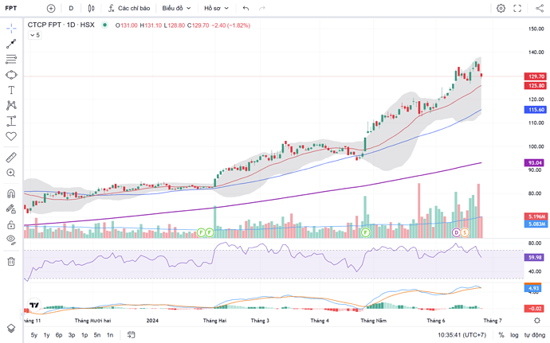The height and width of the screenshot is (343, 550).
Task: Click the blue 115.60 moving average label
Action: [x=536, y=110]
